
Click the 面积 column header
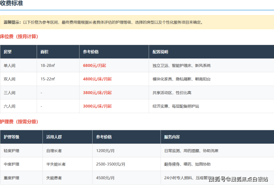(x=44, y=52)
